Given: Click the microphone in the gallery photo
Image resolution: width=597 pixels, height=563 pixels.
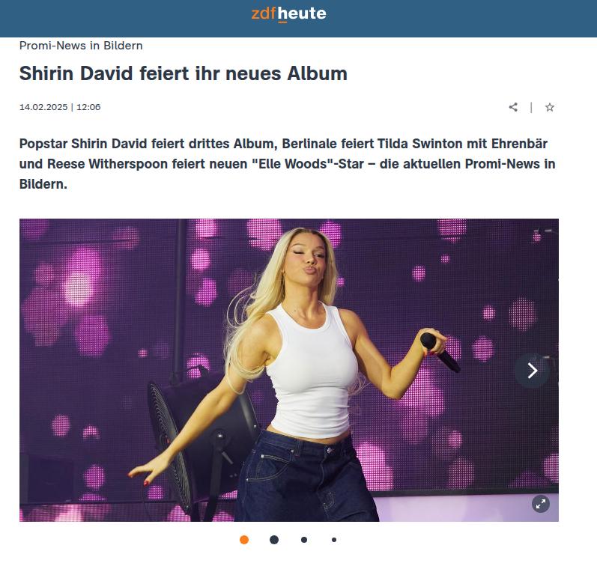Looking at the screenshot, I should point(440,353).
